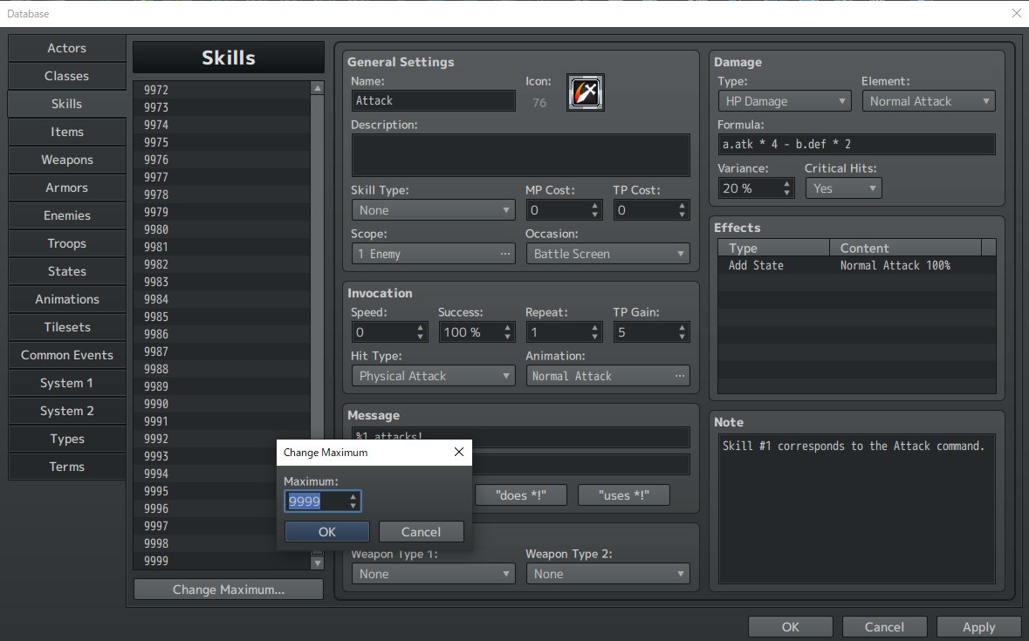Viewport: 1029px width, 641px height.
Task: Switch to the States database category
Action: pyautogui.click(x=66, y=271)
